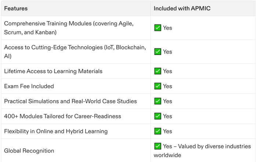Select the Features column header

pos(16,8)
